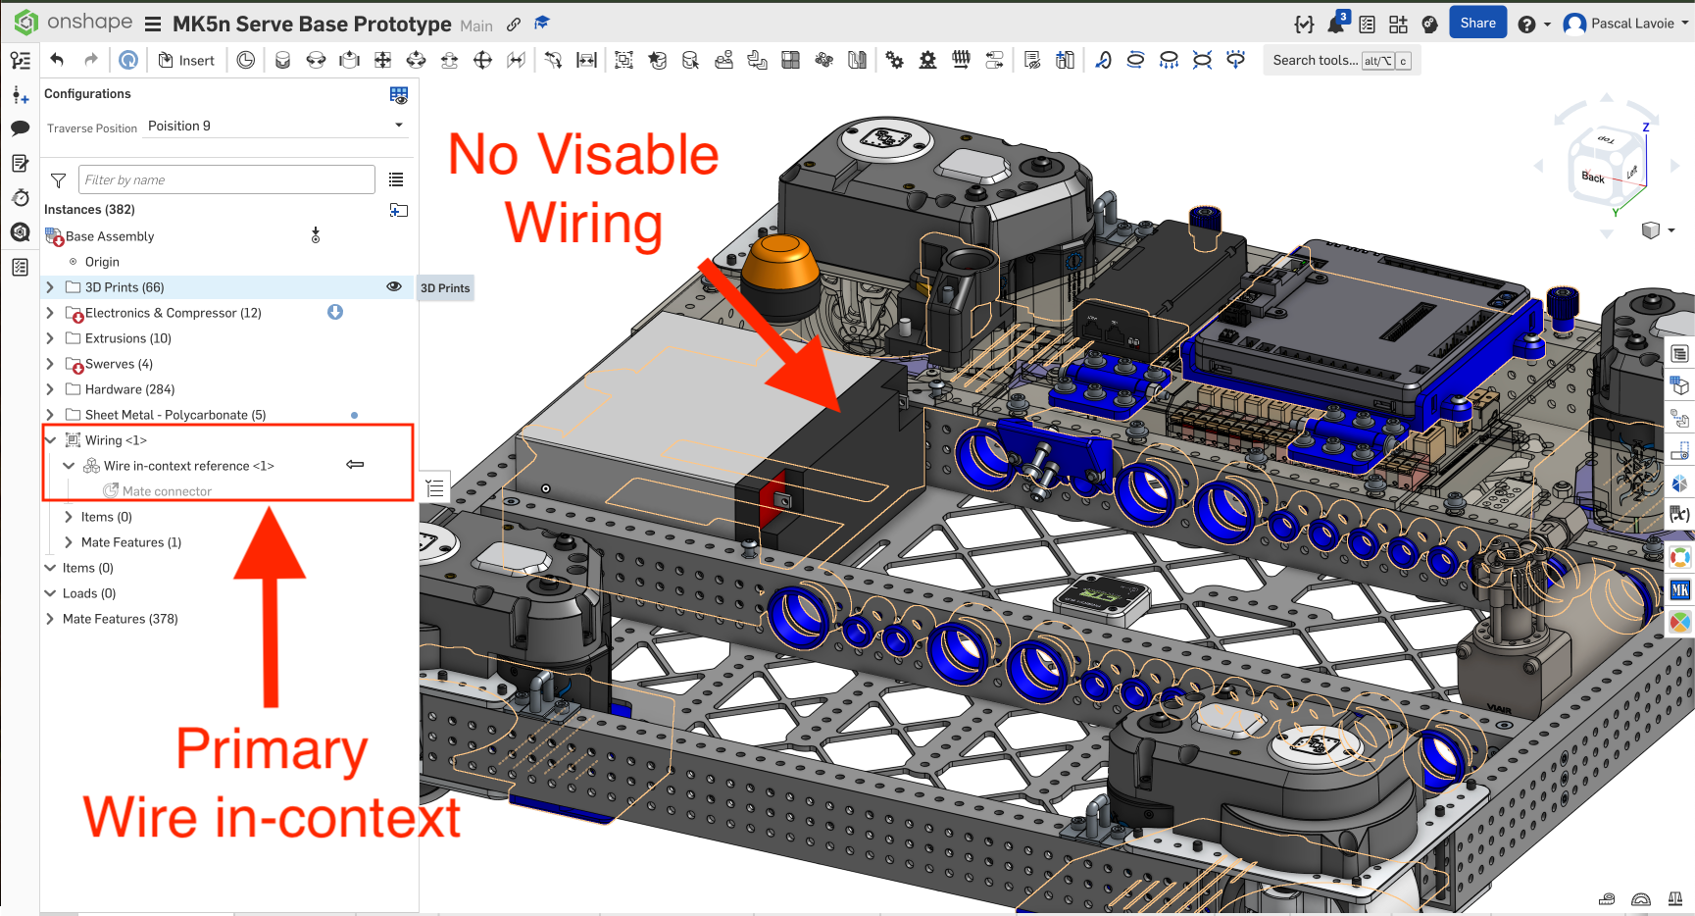1695x916 pixels.
Task: Expand the Hardware (284) folder
Action: pyautogui.click(x=50, y=389)
